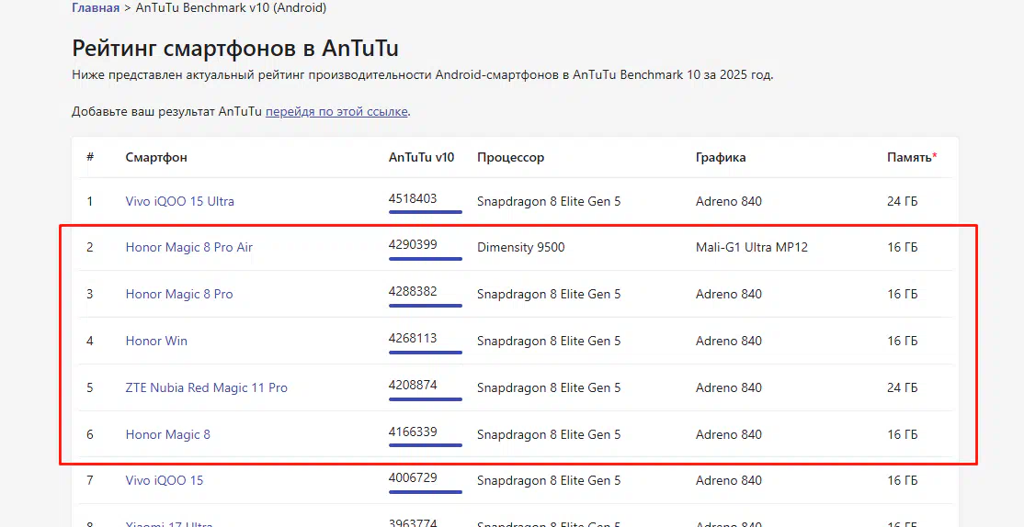Click rank number 4 in the table
This screenshot has width=1024, height=527.
(x=89, y=342)
